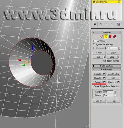Click the Insert Vertex button

[113, 74]
